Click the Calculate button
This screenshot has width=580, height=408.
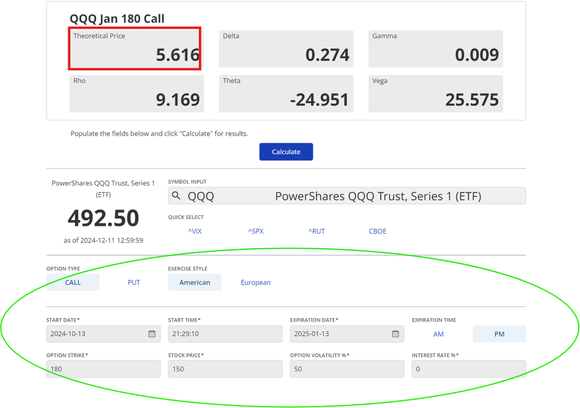pyautogui.click(x=286, y=151)
